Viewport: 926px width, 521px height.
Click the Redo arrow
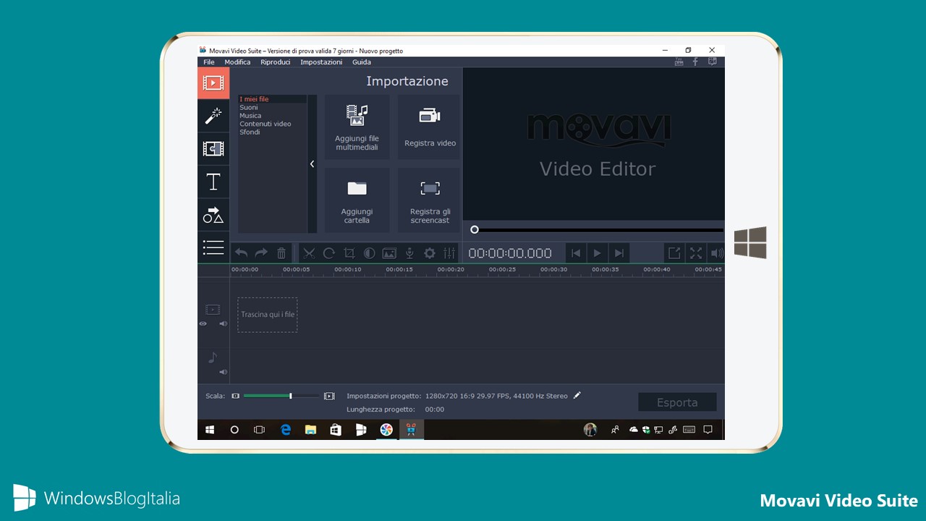(261, 253)
